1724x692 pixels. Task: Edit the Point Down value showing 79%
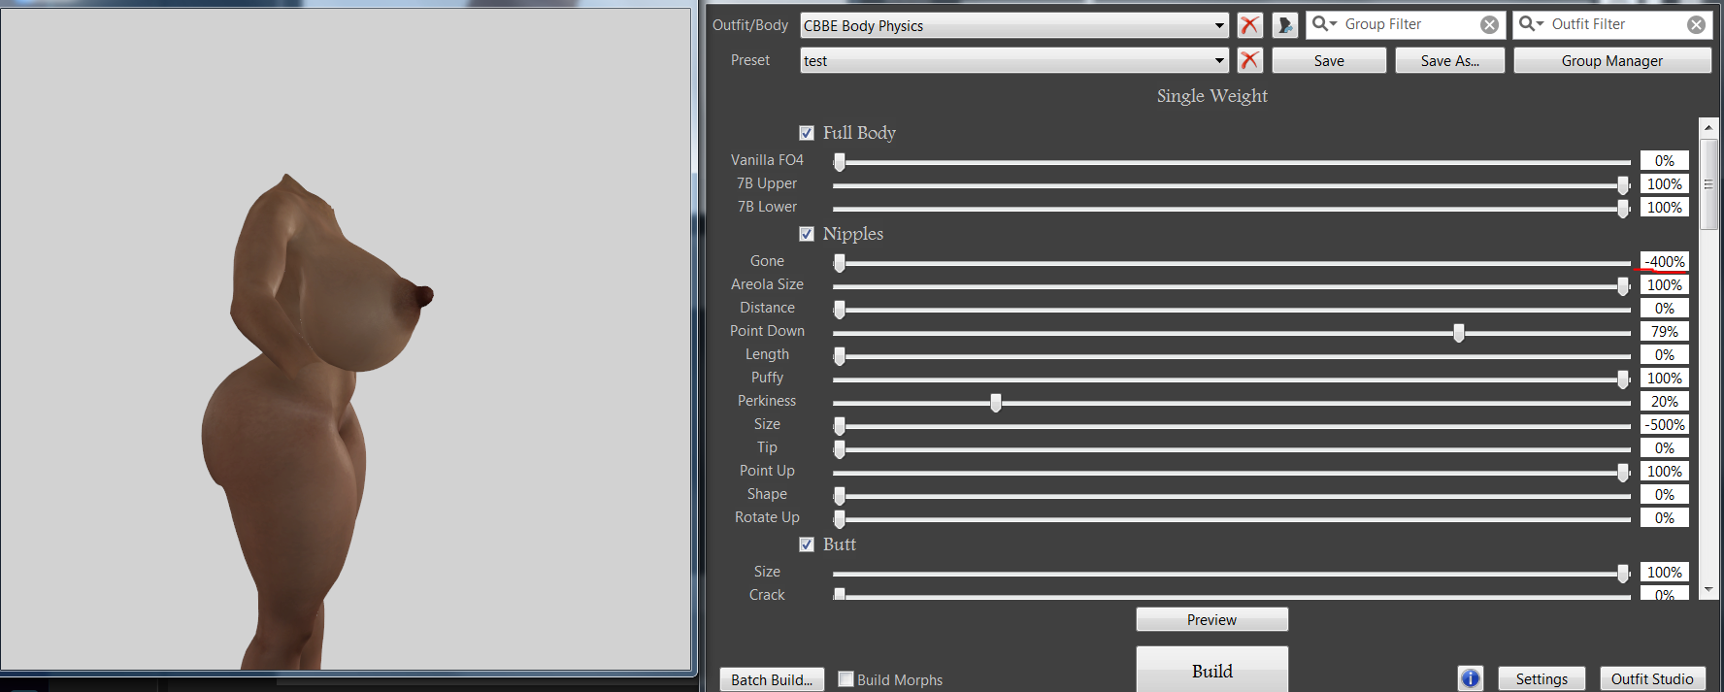pyautogui.click(x=1665, y=332)
